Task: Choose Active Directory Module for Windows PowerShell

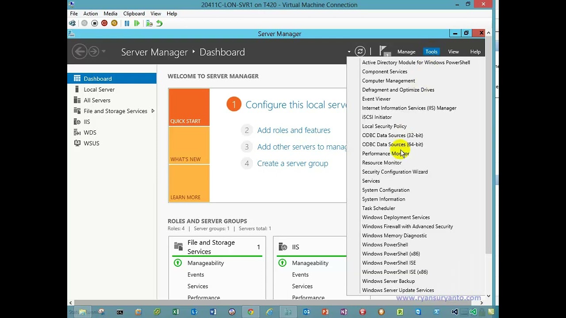Action: (416, 62)
